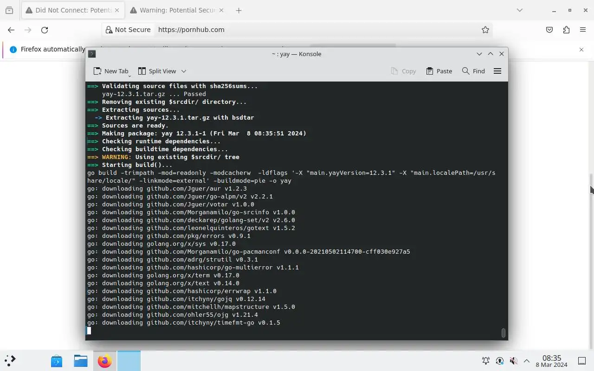
Task: Click Split View button in Konsole
Action: [157, 71]
